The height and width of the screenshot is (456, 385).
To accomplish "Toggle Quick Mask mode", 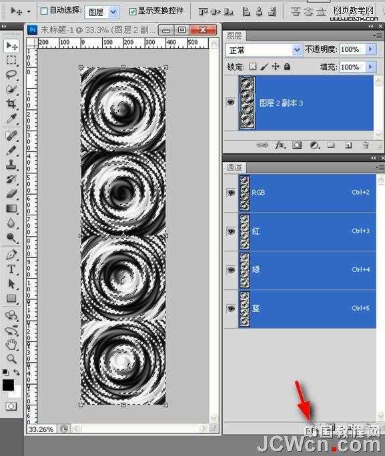I will 11,406.
